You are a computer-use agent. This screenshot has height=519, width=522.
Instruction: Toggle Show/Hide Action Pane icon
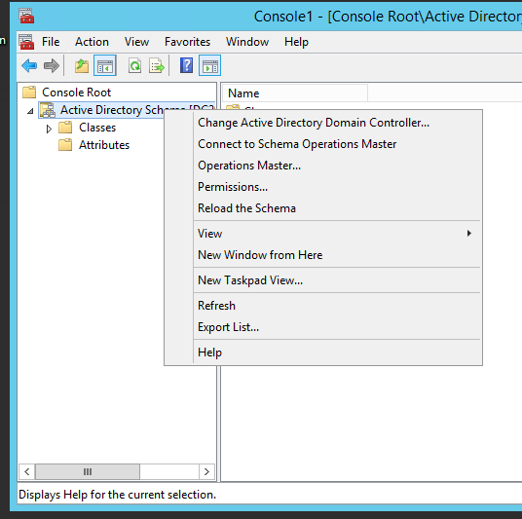tap(209, 65)
